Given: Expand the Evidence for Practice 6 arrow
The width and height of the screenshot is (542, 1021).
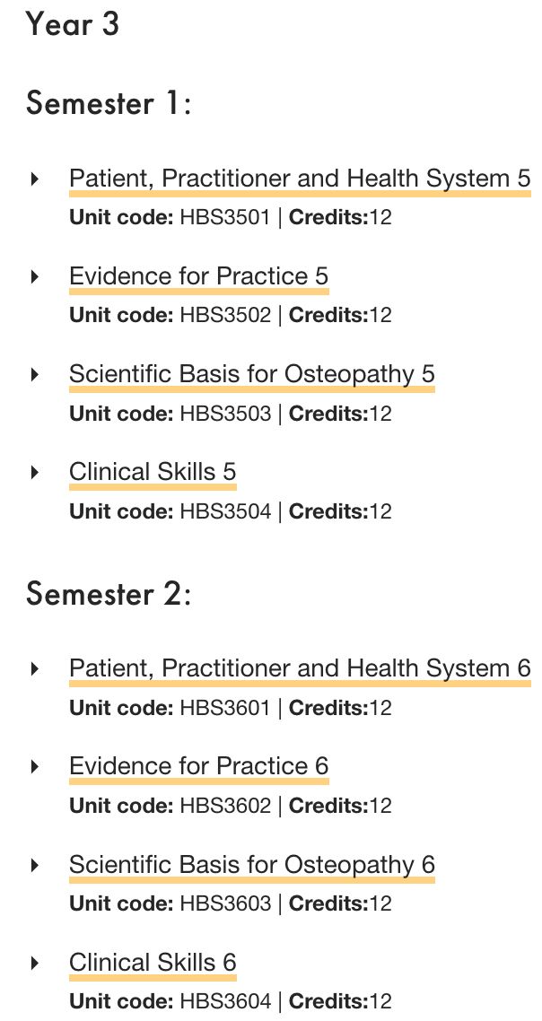Looking at the screenshot, I should (35, 766).
